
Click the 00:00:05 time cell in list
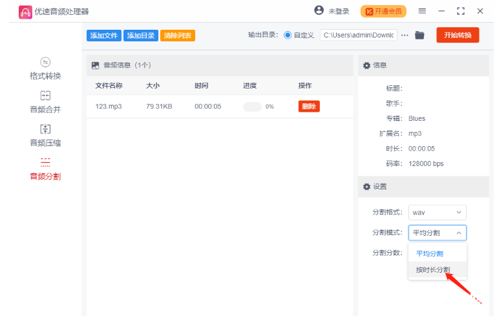(x=208, y=107)
